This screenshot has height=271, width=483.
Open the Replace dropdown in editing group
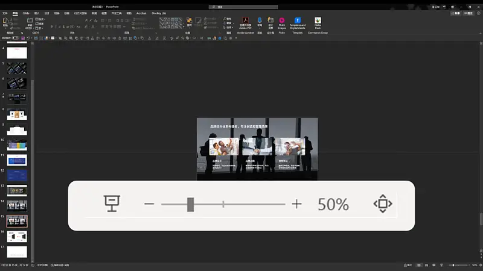[x=229, y=23]
